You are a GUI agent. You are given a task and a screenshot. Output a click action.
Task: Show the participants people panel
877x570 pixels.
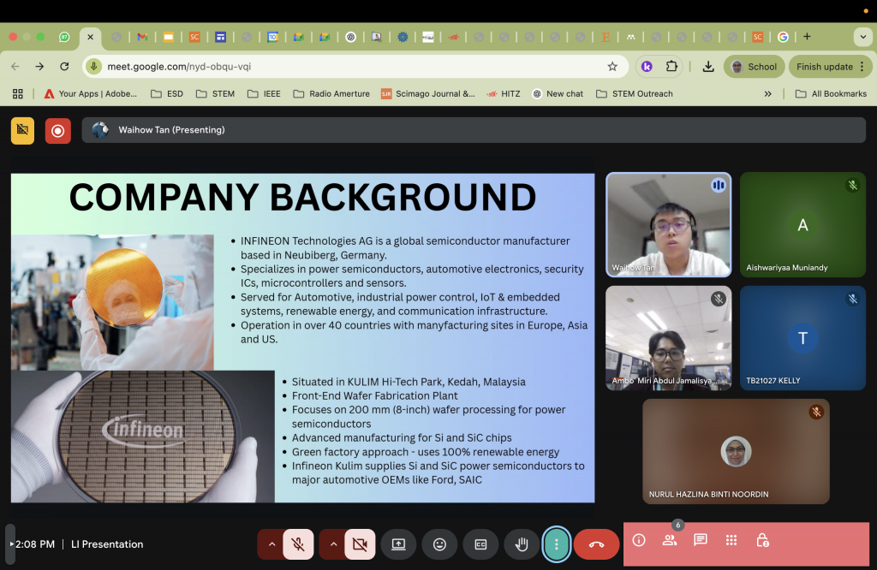tap(670, 540)
